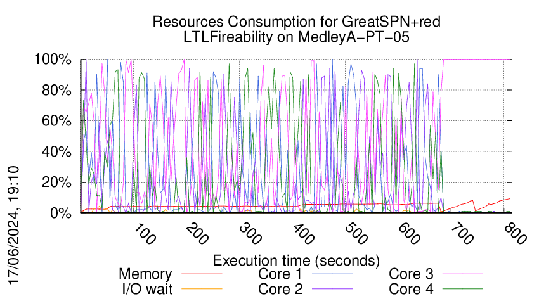Viewport: 539px width, 301px height.
Task: Click the subtitle 'LTLFireability on MedleyA-PT-05'
Action: point(296,37)
